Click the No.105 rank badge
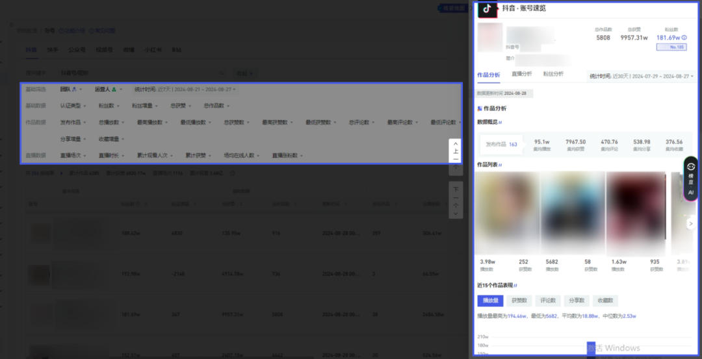This screenshot has width=702, height=359. [671, 47]
